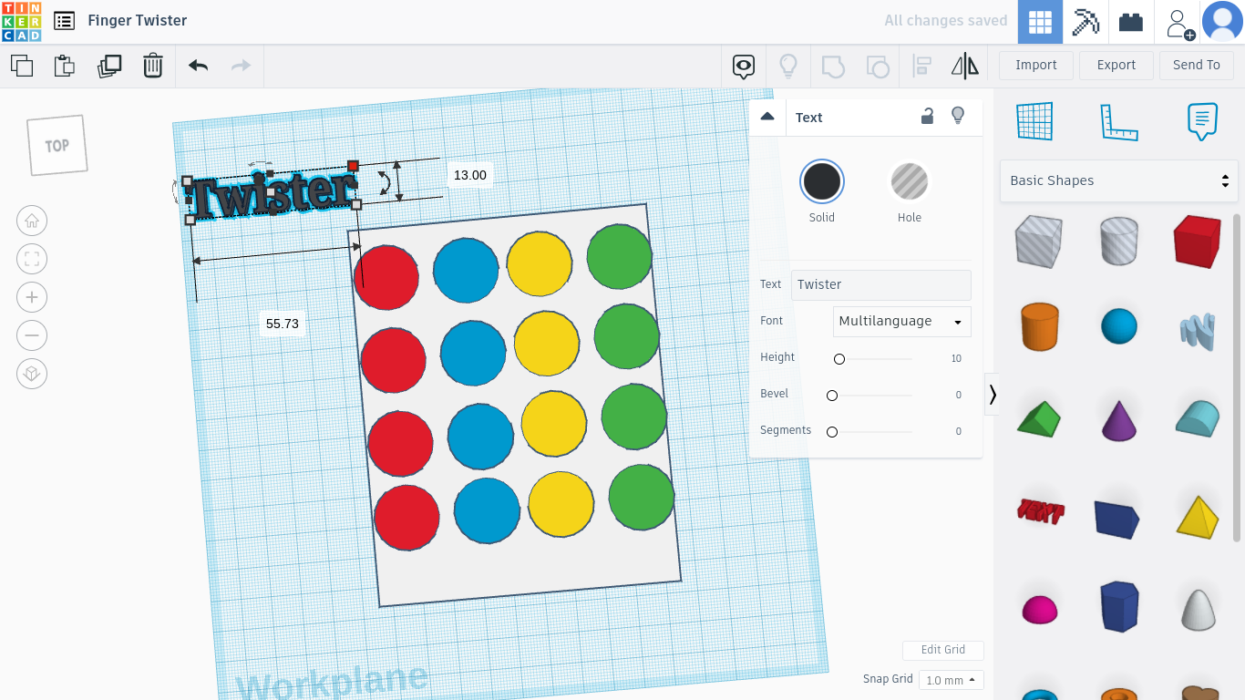This screenshot has height=700, width=1245.
Task: Open the user profile avatar
Action: point(1222,22)
